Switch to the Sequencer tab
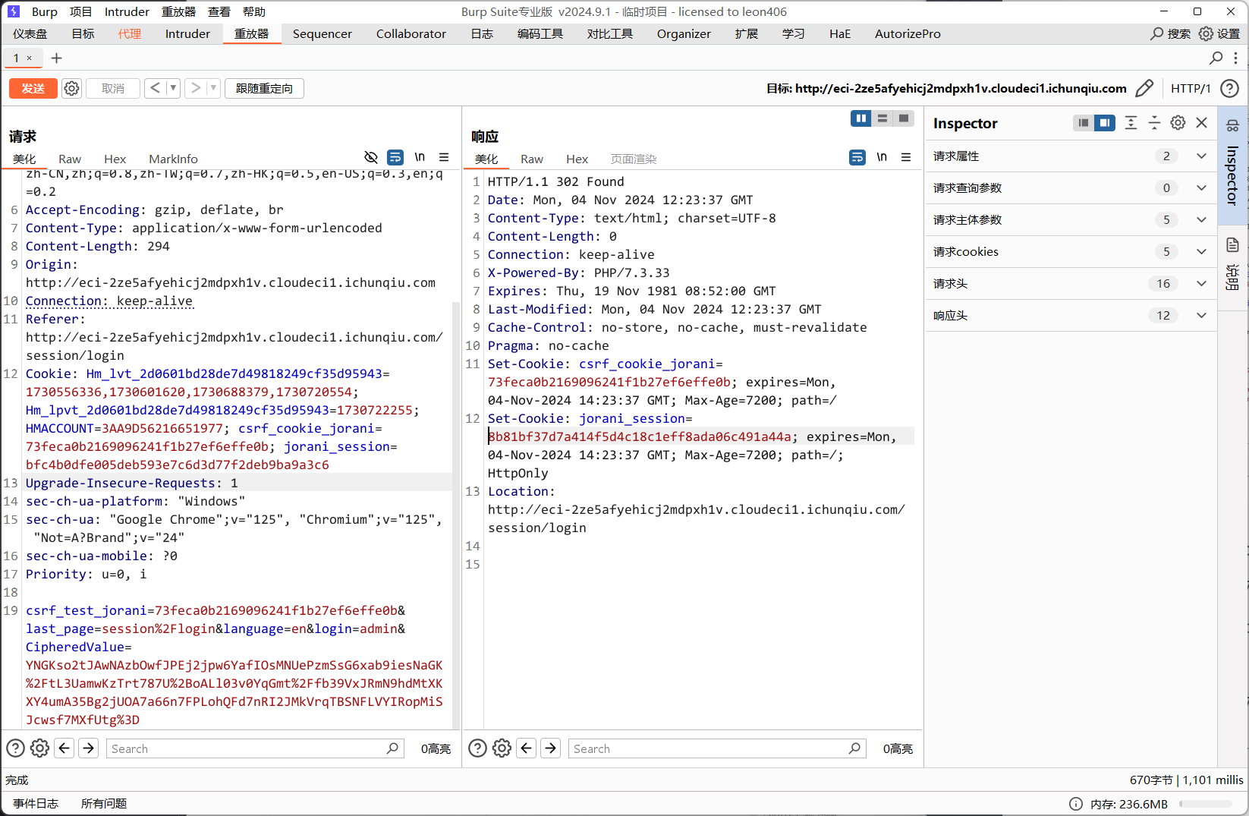Viewport: 1249px width, 816px height. [322, 34]
